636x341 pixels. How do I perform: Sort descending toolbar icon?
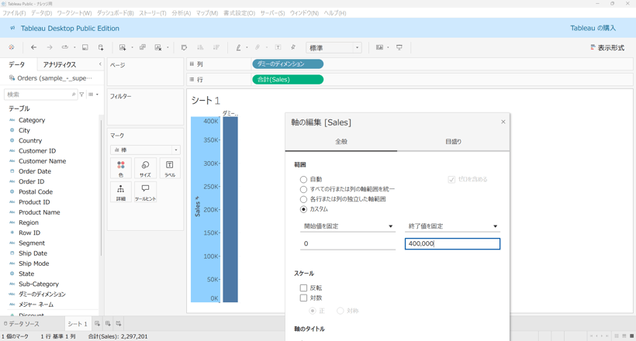(216, 47)
